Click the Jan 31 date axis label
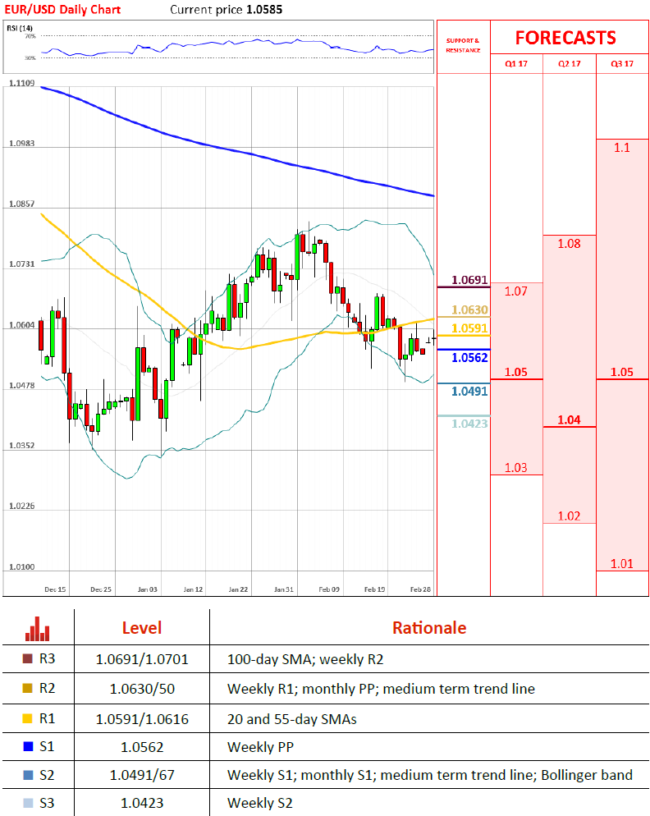650x816 pixels. click(284, 589)
